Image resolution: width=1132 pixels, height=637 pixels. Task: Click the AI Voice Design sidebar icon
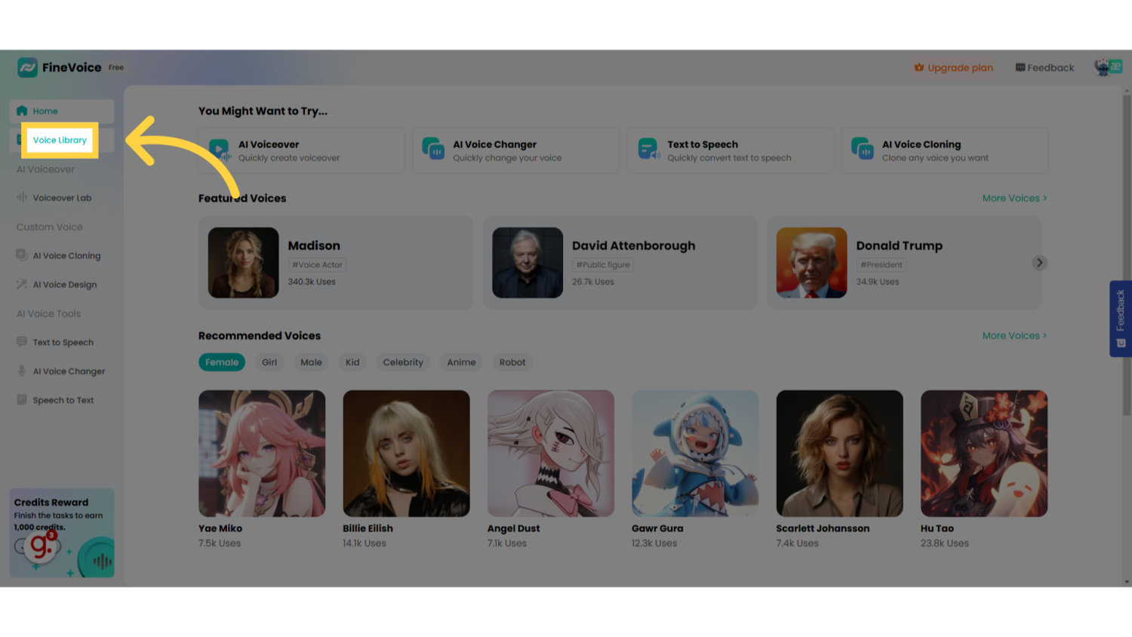(x=22, y=285)
